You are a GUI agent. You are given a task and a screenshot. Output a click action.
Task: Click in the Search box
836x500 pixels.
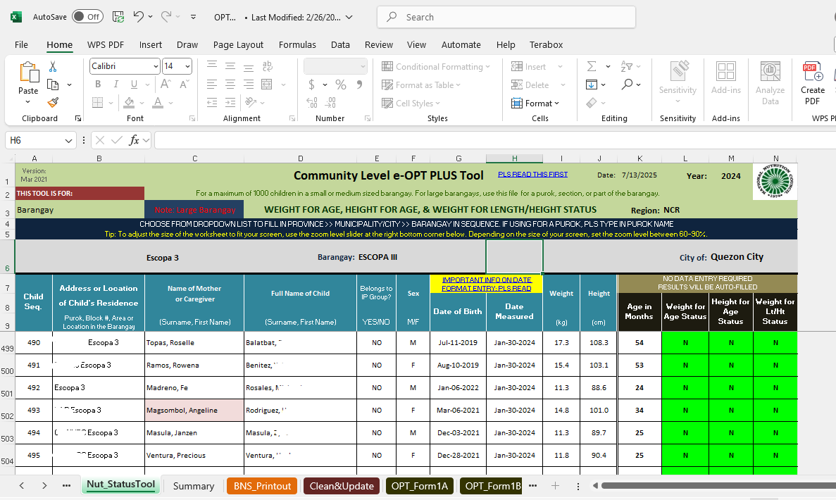[x=506, y=17]
